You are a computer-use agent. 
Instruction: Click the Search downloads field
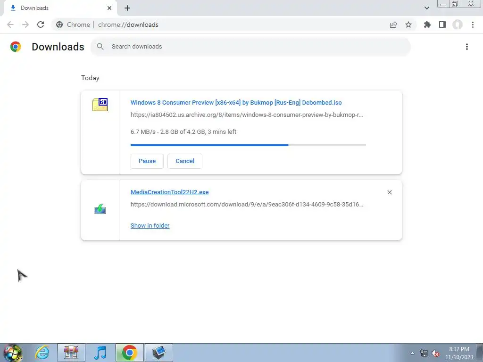pos(250,47)
